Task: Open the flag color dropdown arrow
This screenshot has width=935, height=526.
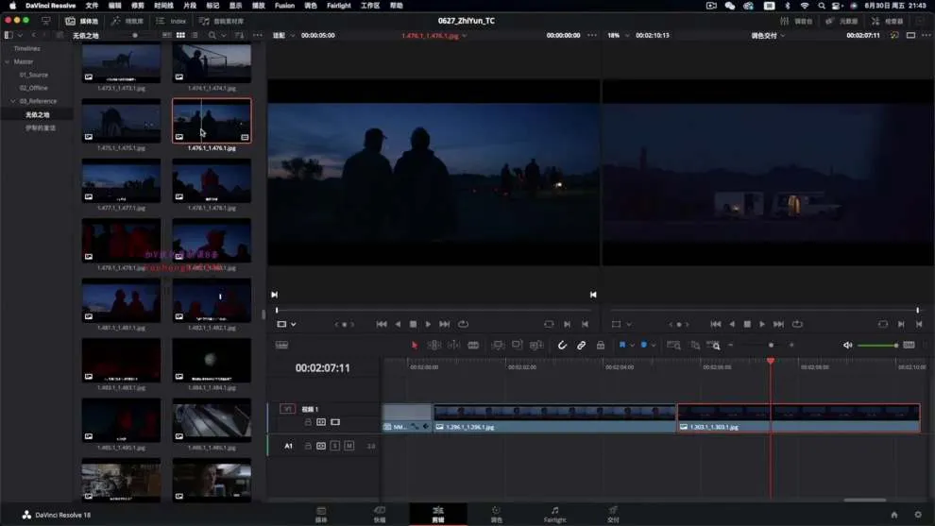Action: click(633, 346)
